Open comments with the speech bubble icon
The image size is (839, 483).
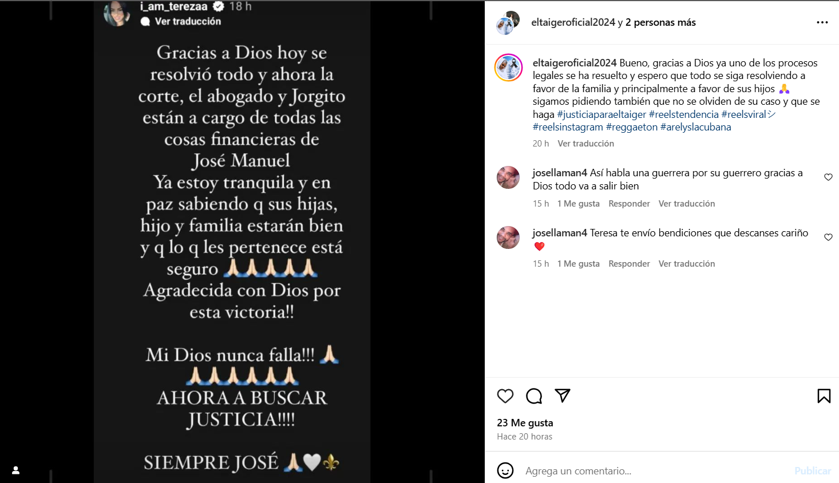534,396
